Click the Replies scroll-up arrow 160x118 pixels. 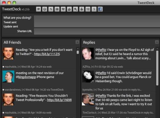coord(157,49)
